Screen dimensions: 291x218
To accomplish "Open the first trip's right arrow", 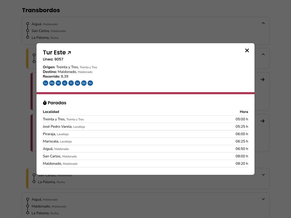I will point(262,80).
